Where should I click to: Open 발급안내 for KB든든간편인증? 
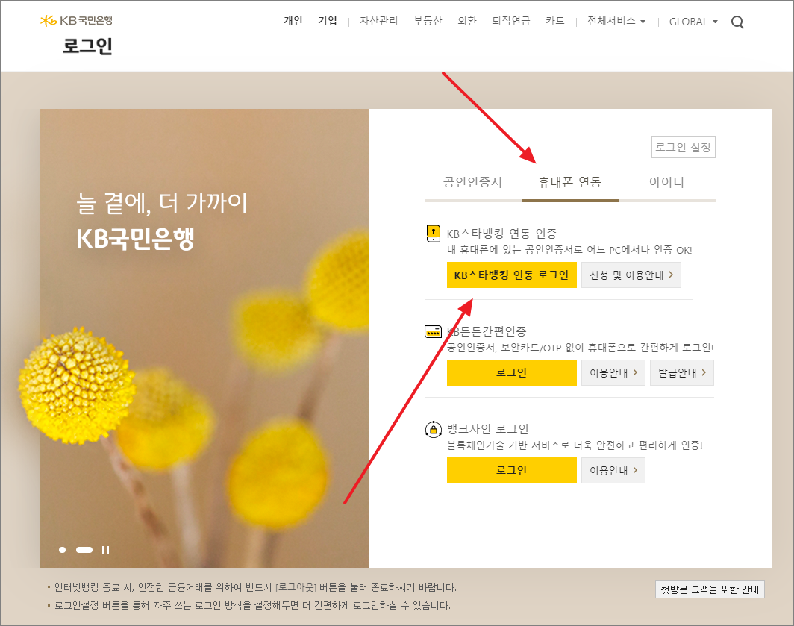682,373
